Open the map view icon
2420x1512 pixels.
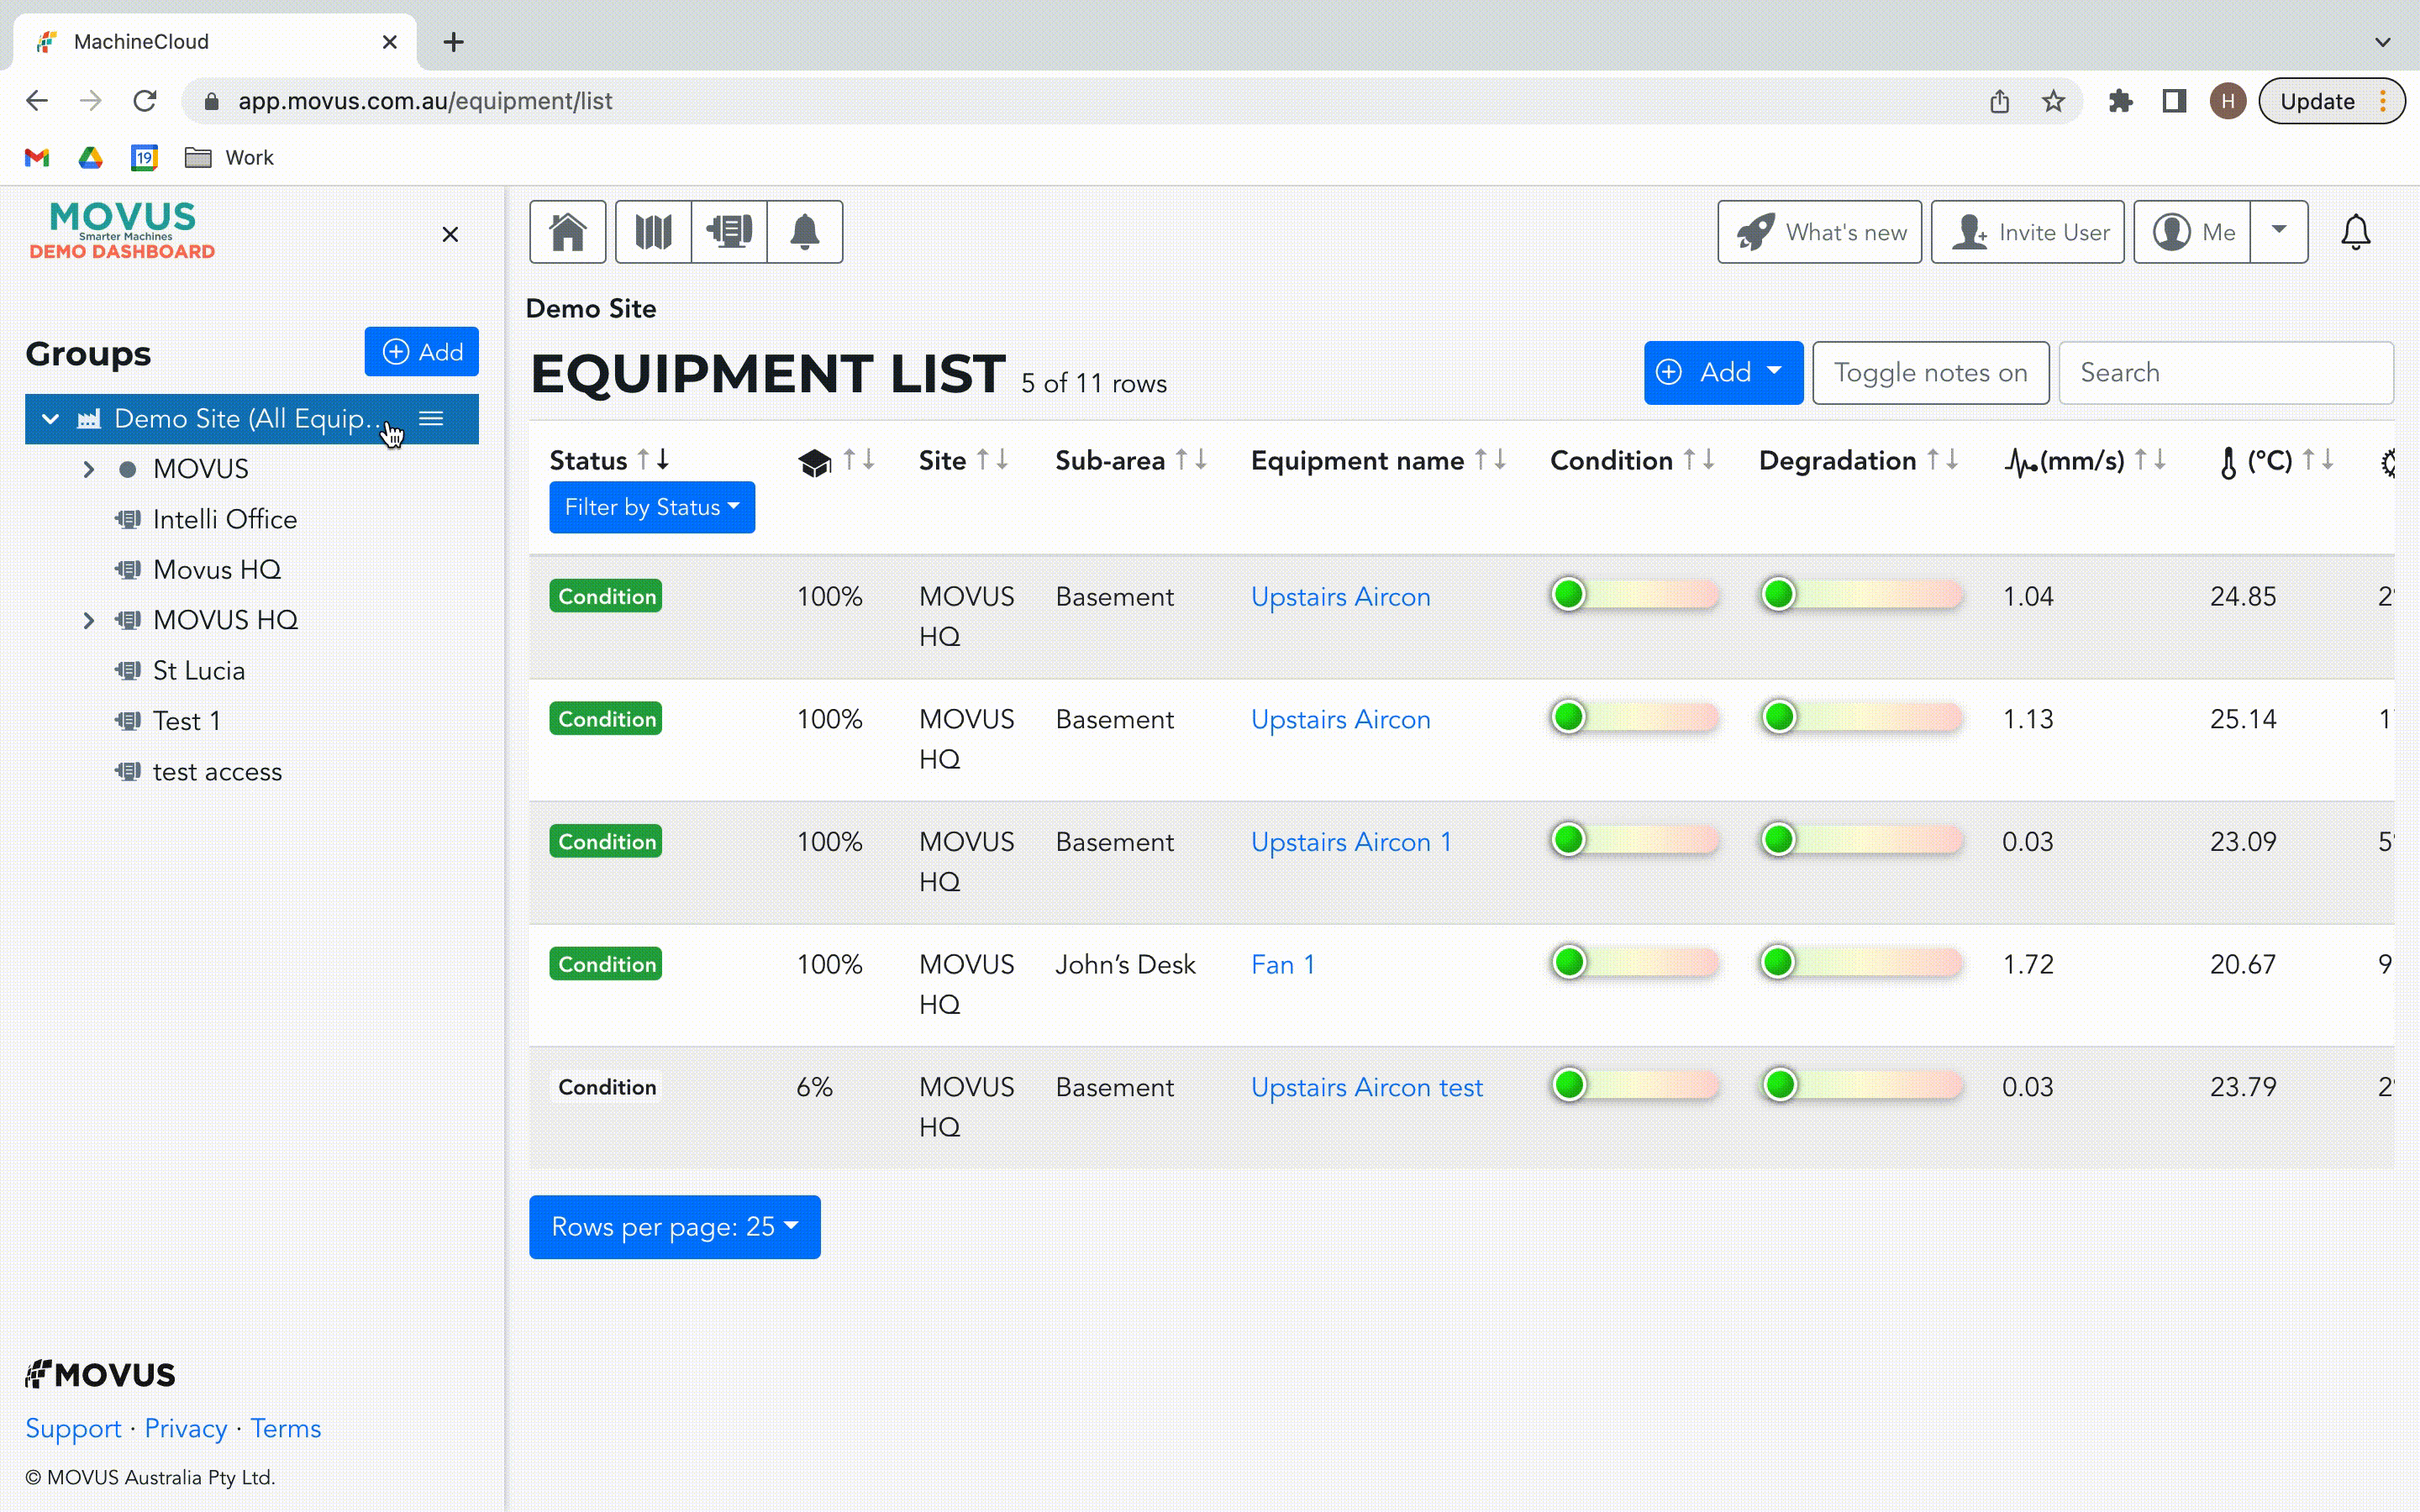pos(653,232)
